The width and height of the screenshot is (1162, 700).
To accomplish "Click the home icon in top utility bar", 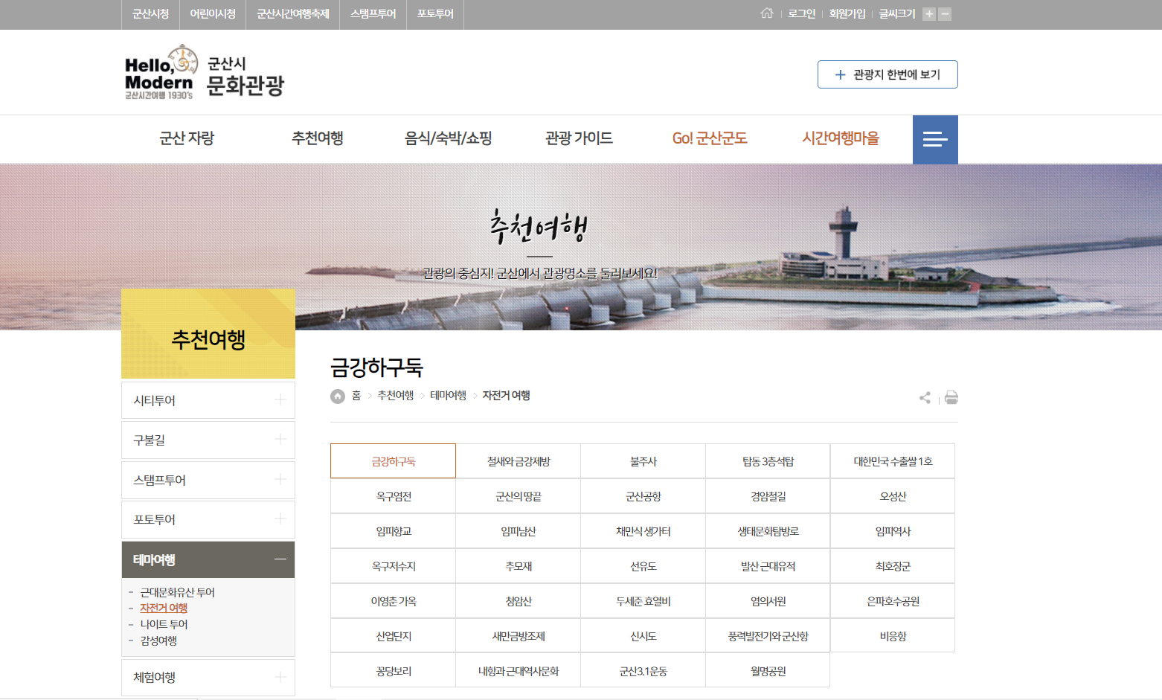I will [x=767, y=13].
